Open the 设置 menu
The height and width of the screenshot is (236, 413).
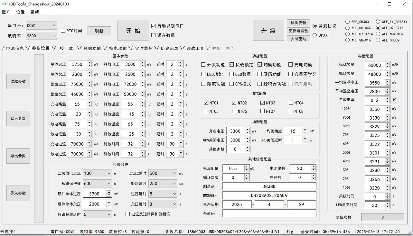coord(20,12)
